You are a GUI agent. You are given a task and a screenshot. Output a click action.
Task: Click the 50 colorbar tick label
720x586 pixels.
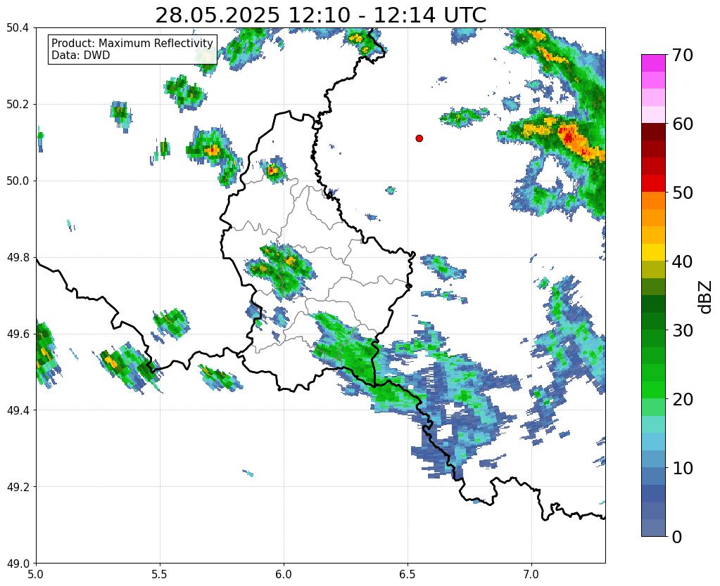(x=682, y=193)
